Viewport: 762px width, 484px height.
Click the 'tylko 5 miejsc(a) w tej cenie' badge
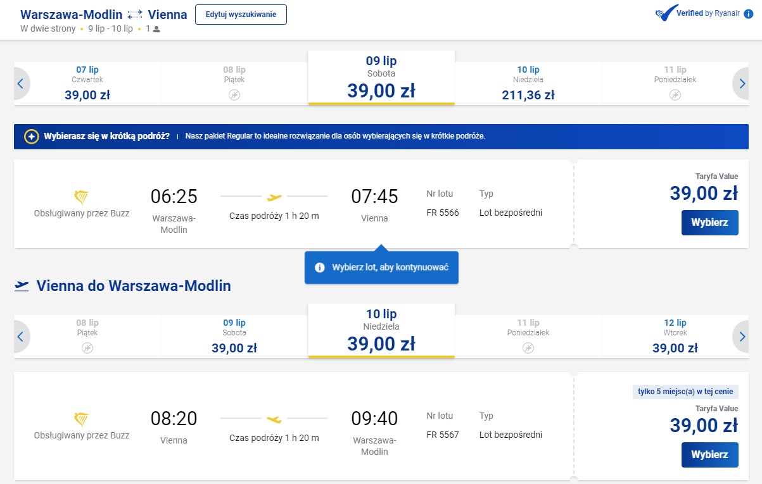point(685,392)
